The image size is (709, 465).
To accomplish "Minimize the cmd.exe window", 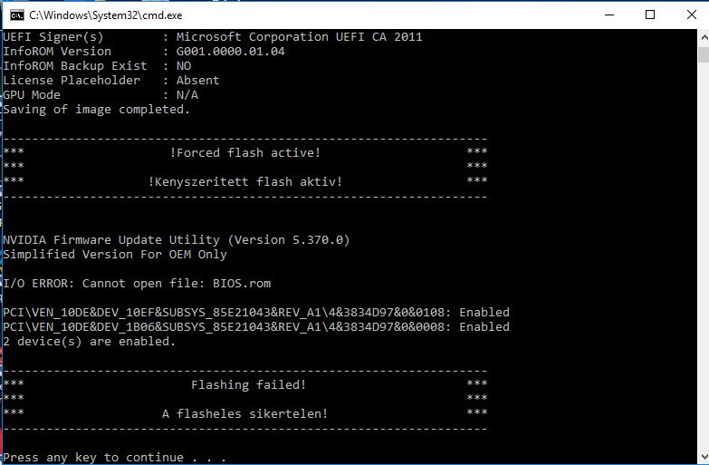I will click(609, 15).
